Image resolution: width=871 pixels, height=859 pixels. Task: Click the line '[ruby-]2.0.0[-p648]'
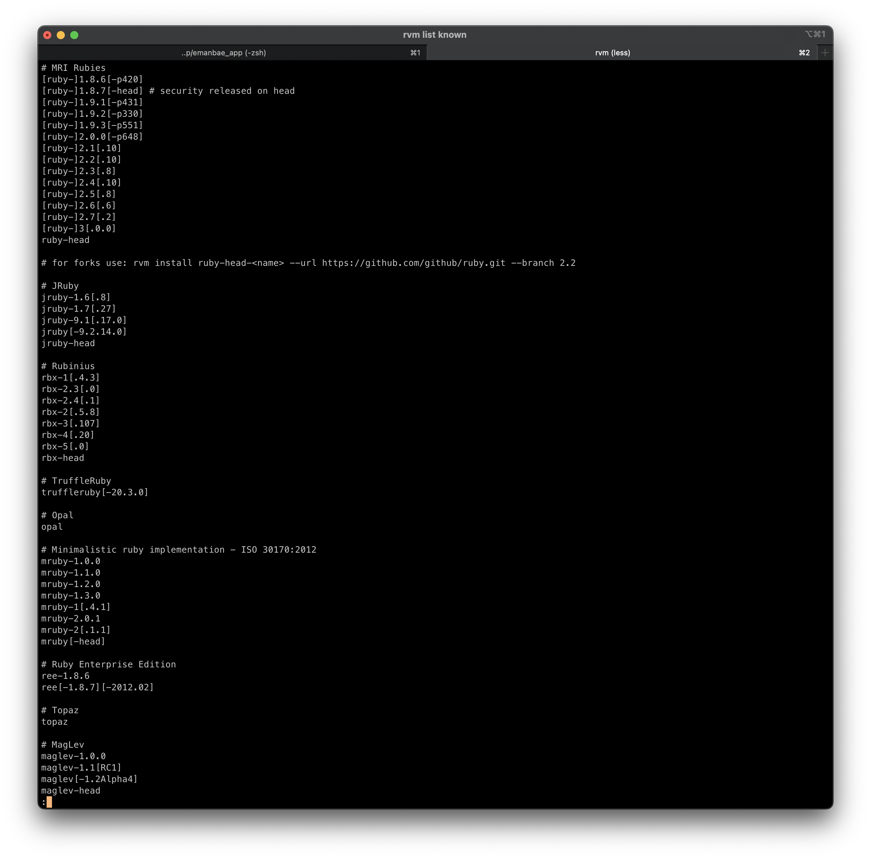[93, 137]
